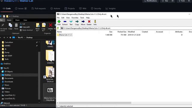Open the View ribbon tab in Explorer
192x108 pixels.
pyautogui.click(x=25, y=20)
